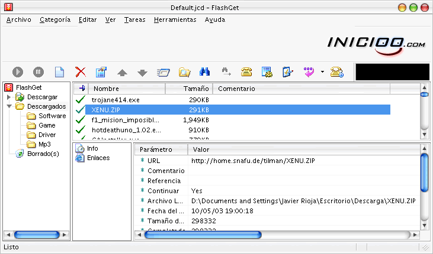Click the Parámetro column header

click(x=161, y=149)
